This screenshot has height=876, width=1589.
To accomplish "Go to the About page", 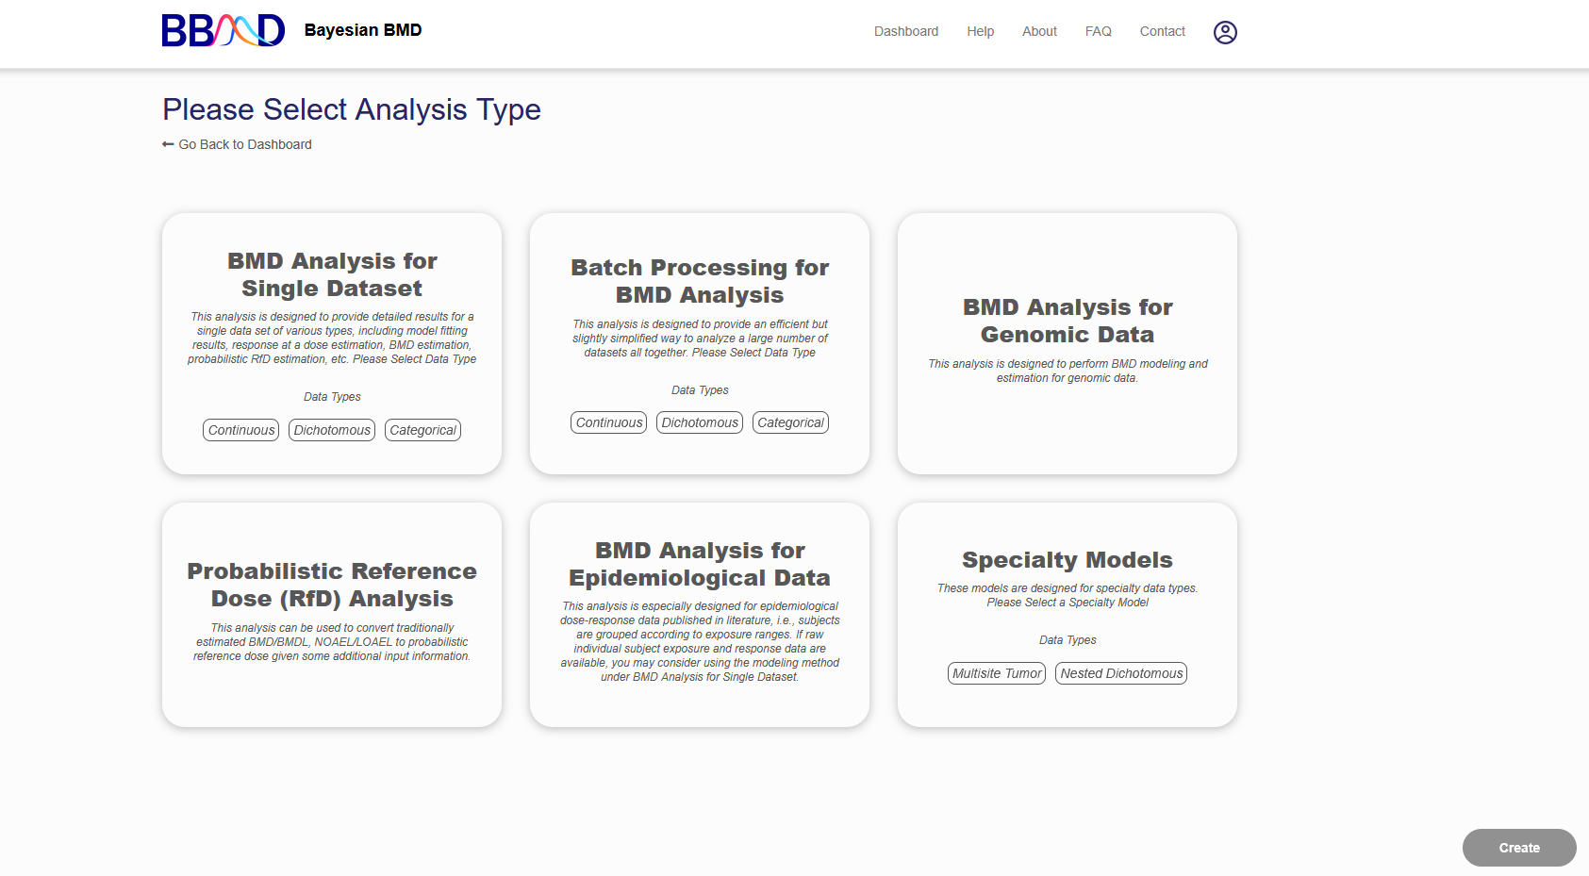I will (1039, 31).
